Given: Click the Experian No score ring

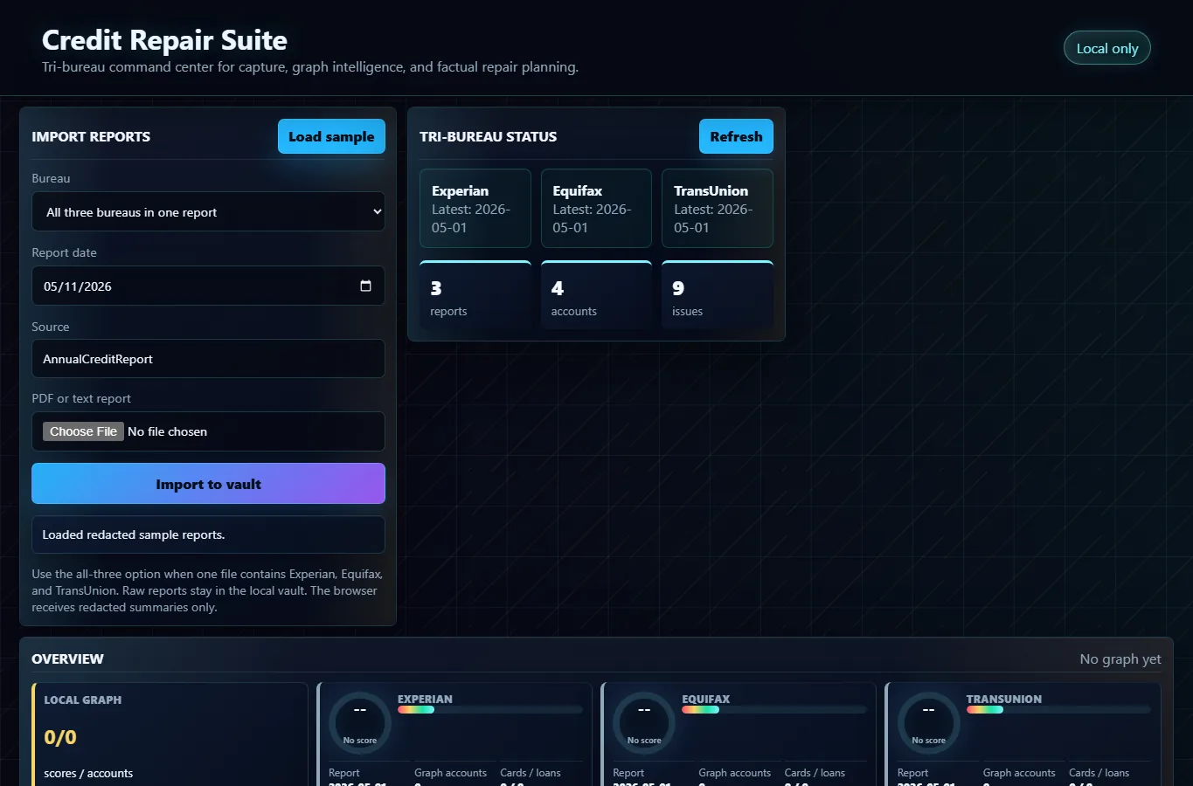Looking at the screenshot, I should tap(360, 723).
